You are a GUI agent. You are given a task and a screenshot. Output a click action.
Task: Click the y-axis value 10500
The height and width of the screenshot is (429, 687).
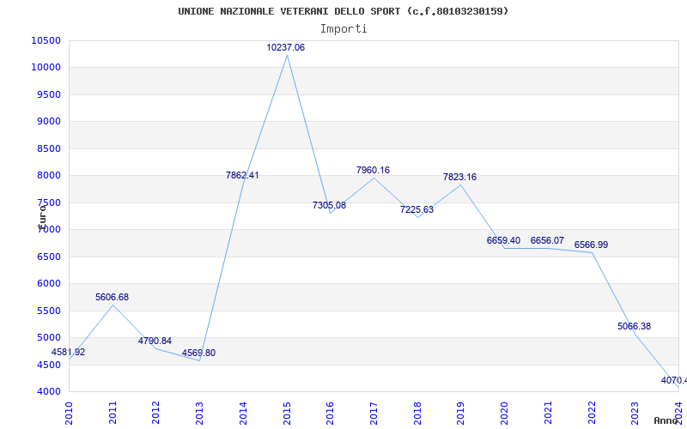click(46, 40)
